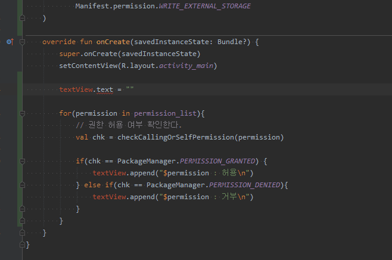Click PERMISSION_DENIED constant
This screenshot has height=260, width=392.
(244, 185)
